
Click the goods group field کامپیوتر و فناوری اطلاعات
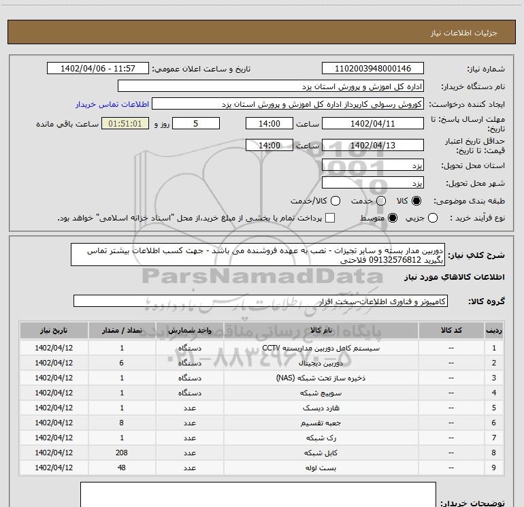point(261,301)
